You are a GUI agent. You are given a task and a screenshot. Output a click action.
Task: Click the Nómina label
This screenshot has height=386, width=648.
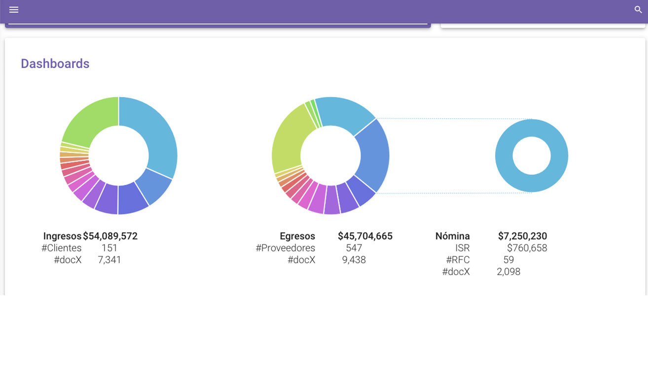pyautogui.click(x=453, y=236)
